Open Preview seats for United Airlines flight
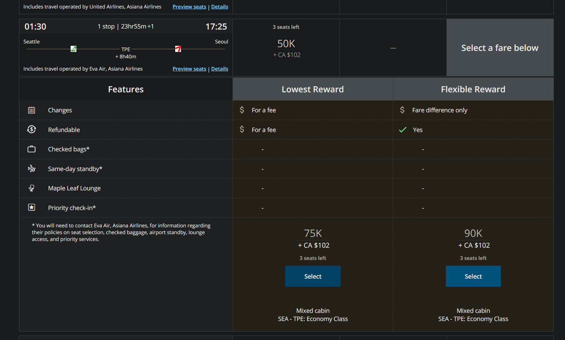 [x=189, y=7]
